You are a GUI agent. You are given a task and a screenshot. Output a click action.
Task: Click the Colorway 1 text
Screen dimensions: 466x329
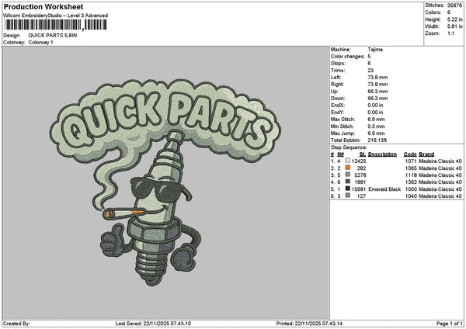coord(40,43)
